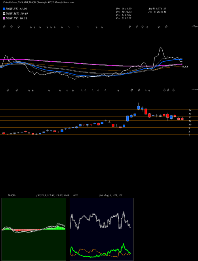Viewport: 198px width, 261px height.
Task: Click the 'Pre V: 26.45 M' volume text
Action: [158, 11]
